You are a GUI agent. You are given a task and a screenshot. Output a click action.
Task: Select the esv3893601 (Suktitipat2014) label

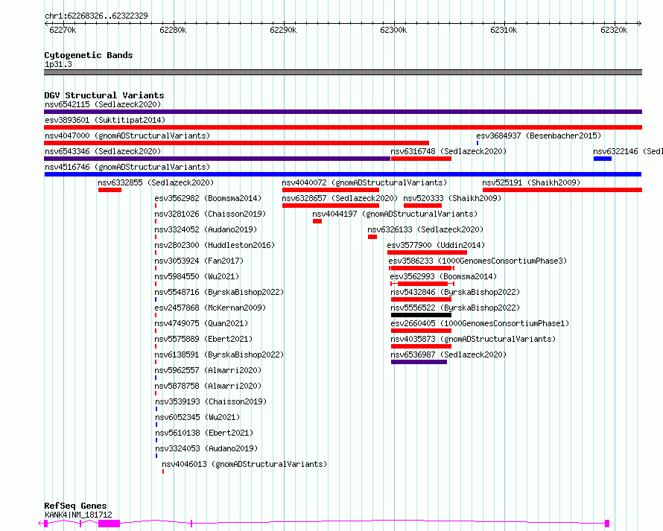(x=105, y=120)
